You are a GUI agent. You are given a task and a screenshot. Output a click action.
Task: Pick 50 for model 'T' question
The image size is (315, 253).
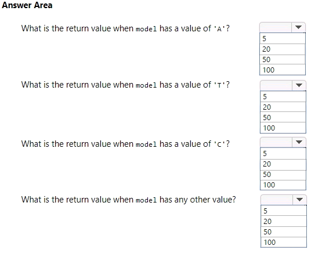pos(283,117)
